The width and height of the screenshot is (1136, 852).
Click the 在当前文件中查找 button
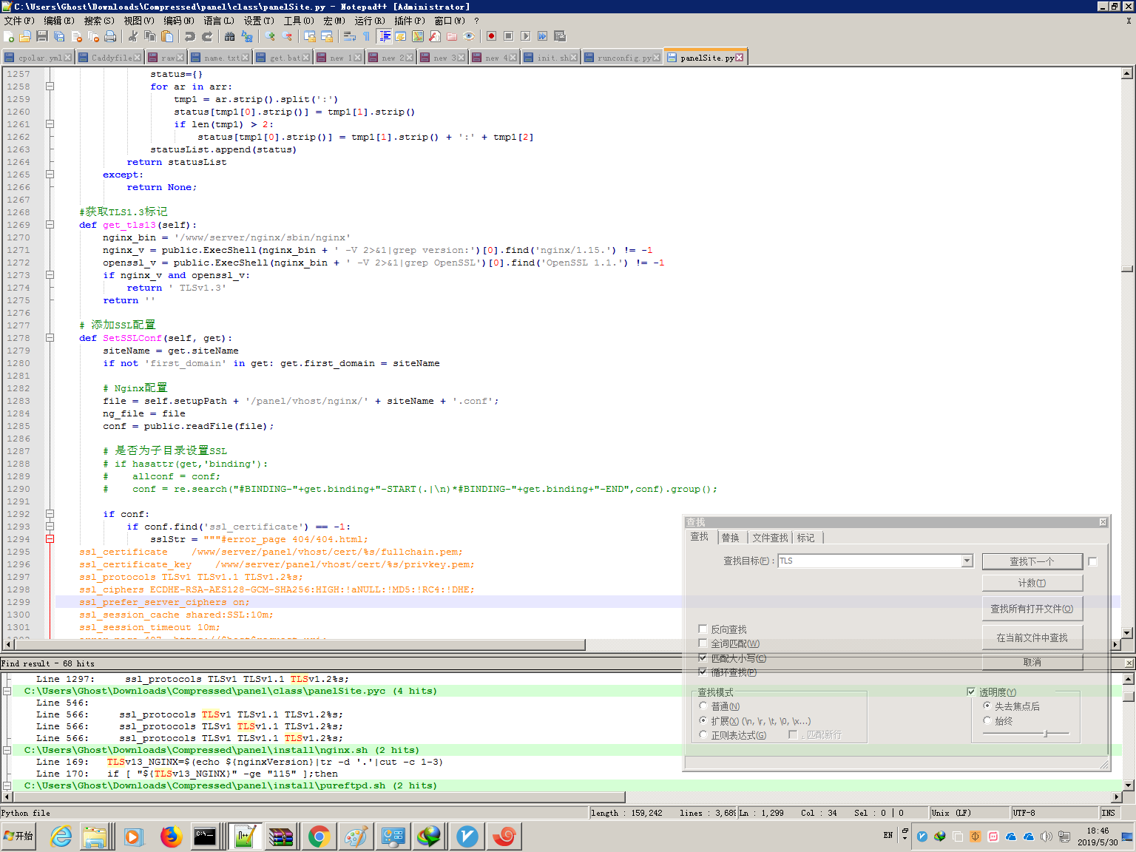click(1032, 638)
